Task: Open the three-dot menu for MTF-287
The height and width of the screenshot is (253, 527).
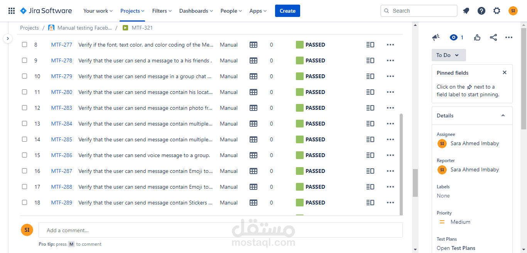Action: point(390,171)
